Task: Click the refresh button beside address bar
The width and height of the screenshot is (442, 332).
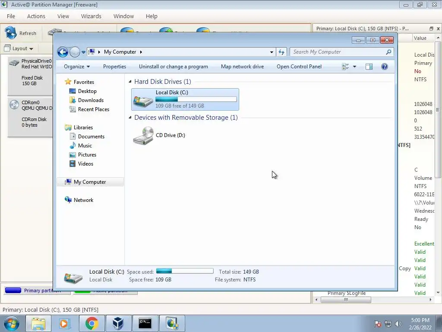Action: (281, 52)
